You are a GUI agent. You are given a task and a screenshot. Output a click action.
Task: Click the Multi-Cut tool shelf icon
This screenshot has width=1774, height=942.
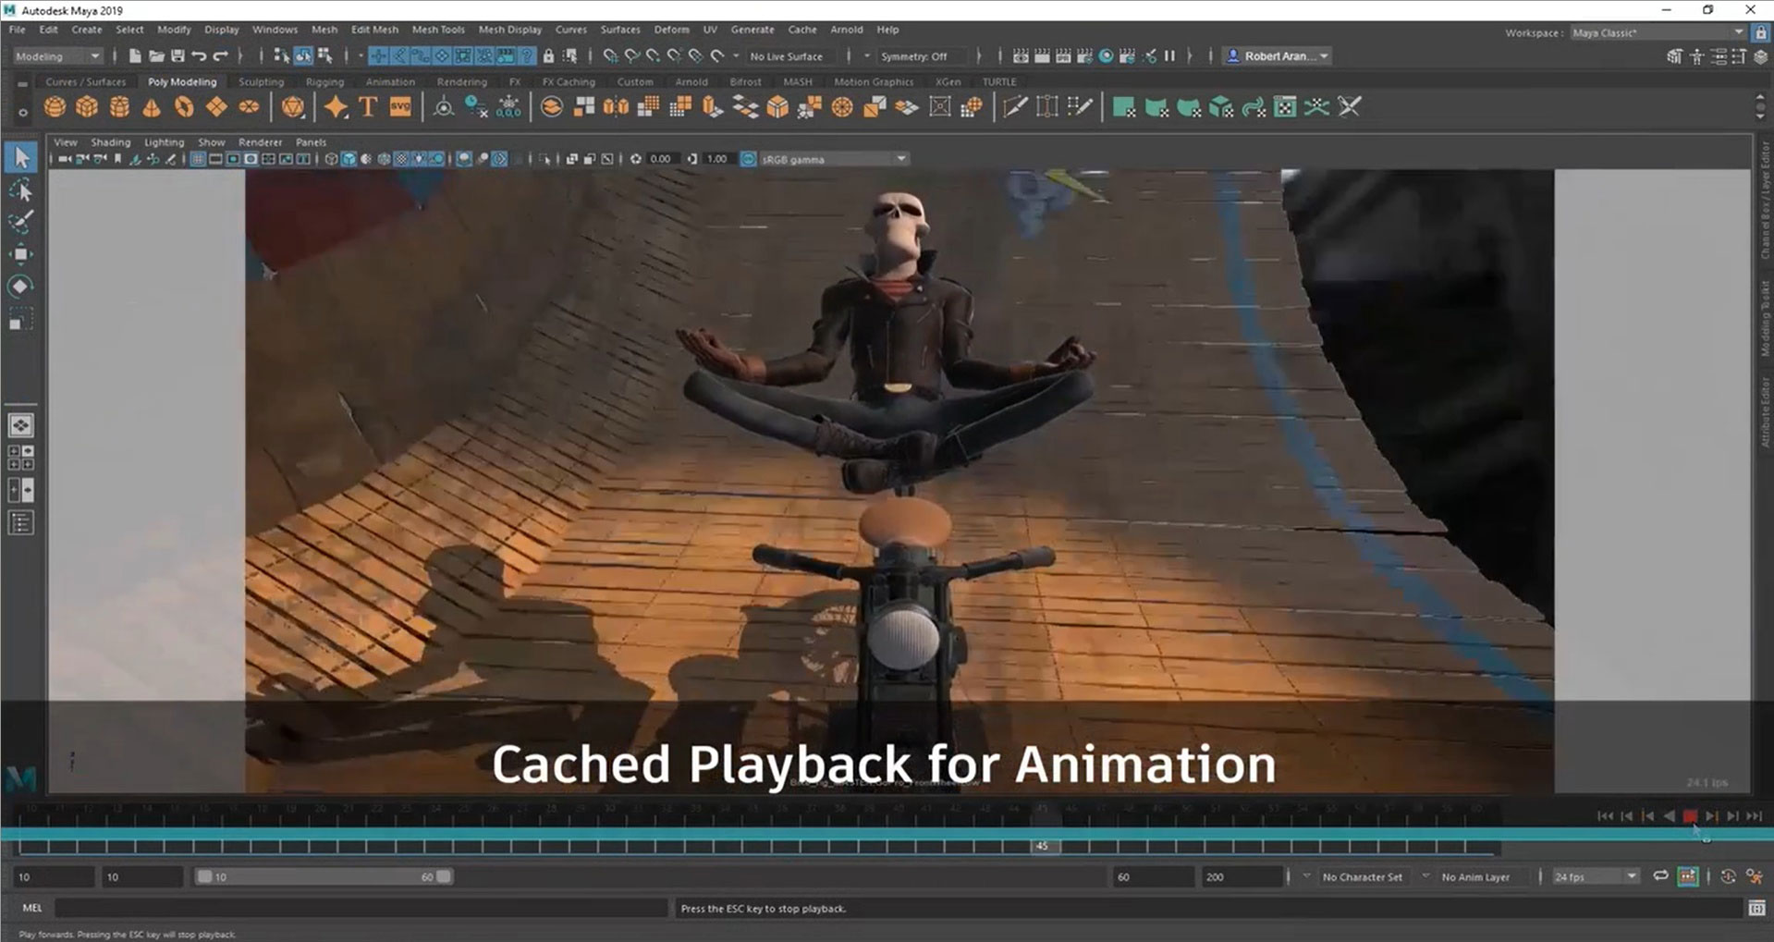pyautogui.click(x=1015, y=107)
